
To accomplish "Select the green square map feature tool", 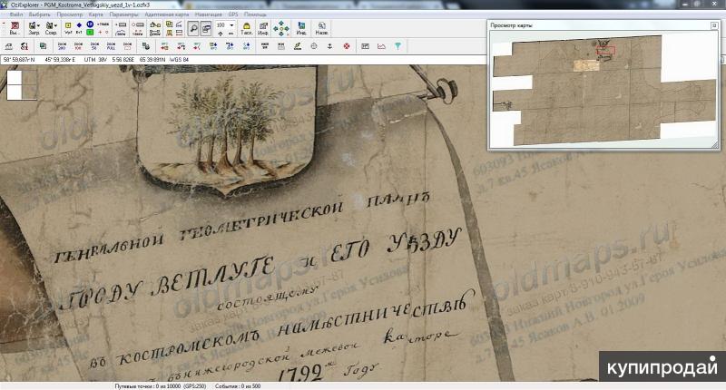I will pos(90,33).
